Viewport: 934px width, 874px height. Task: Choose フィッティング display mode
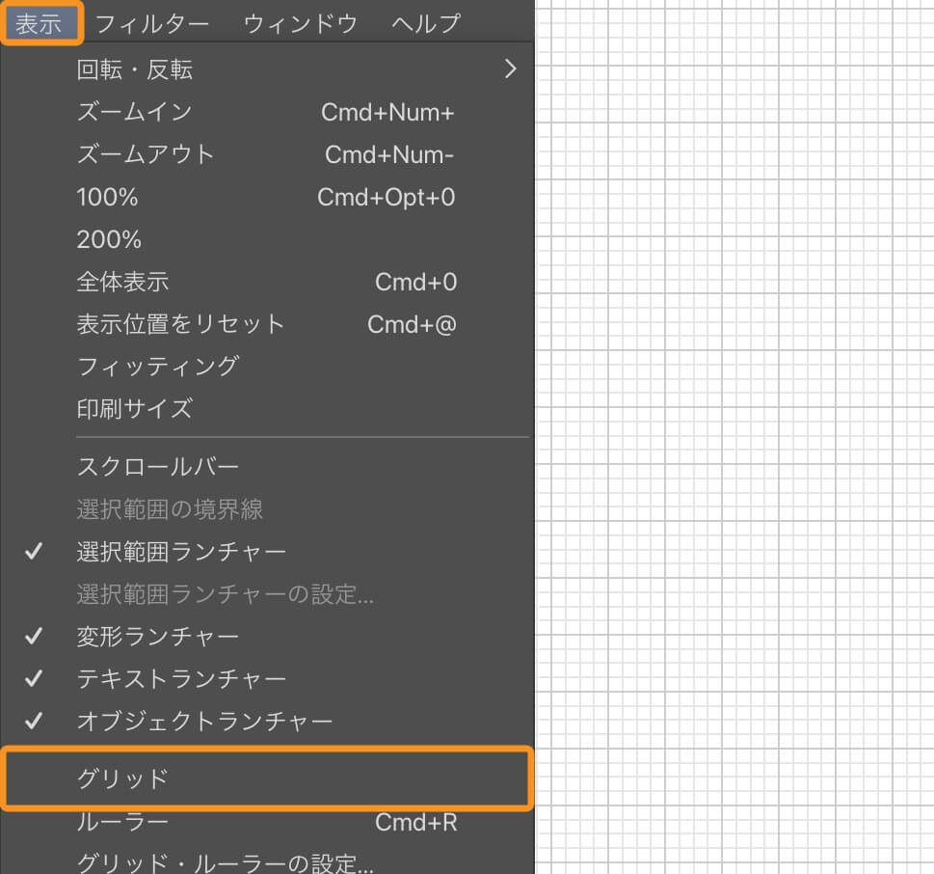click(x=156, y=367)
